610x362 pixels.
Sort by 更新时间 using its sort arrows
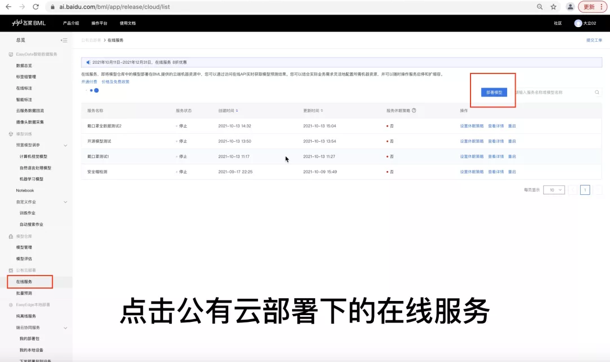tap(322, 111)
